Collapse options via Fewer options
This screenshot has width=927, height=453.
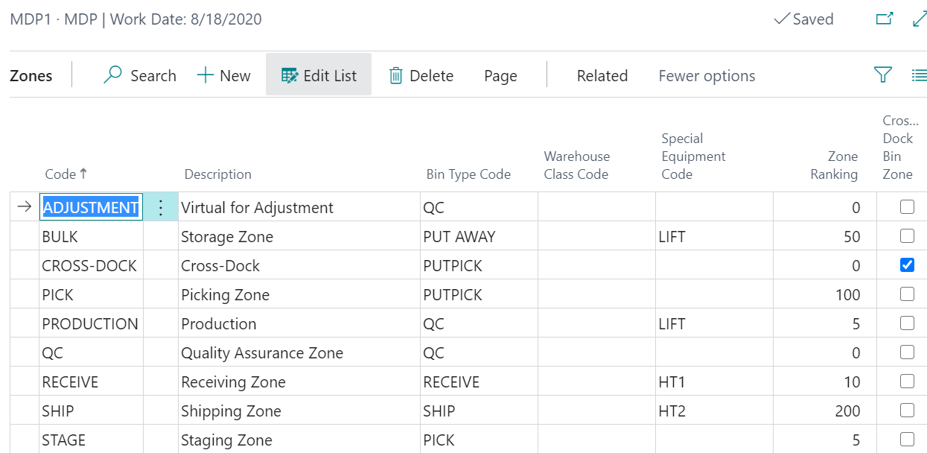[706, 75]
